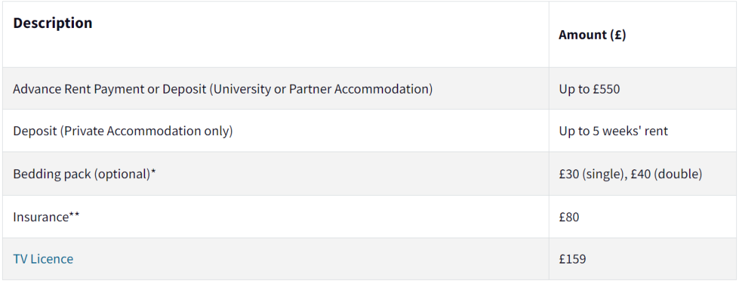The image size is (739, 284).
Task: Click the '£30 (single)' text
Action: [x=593, y=174]
